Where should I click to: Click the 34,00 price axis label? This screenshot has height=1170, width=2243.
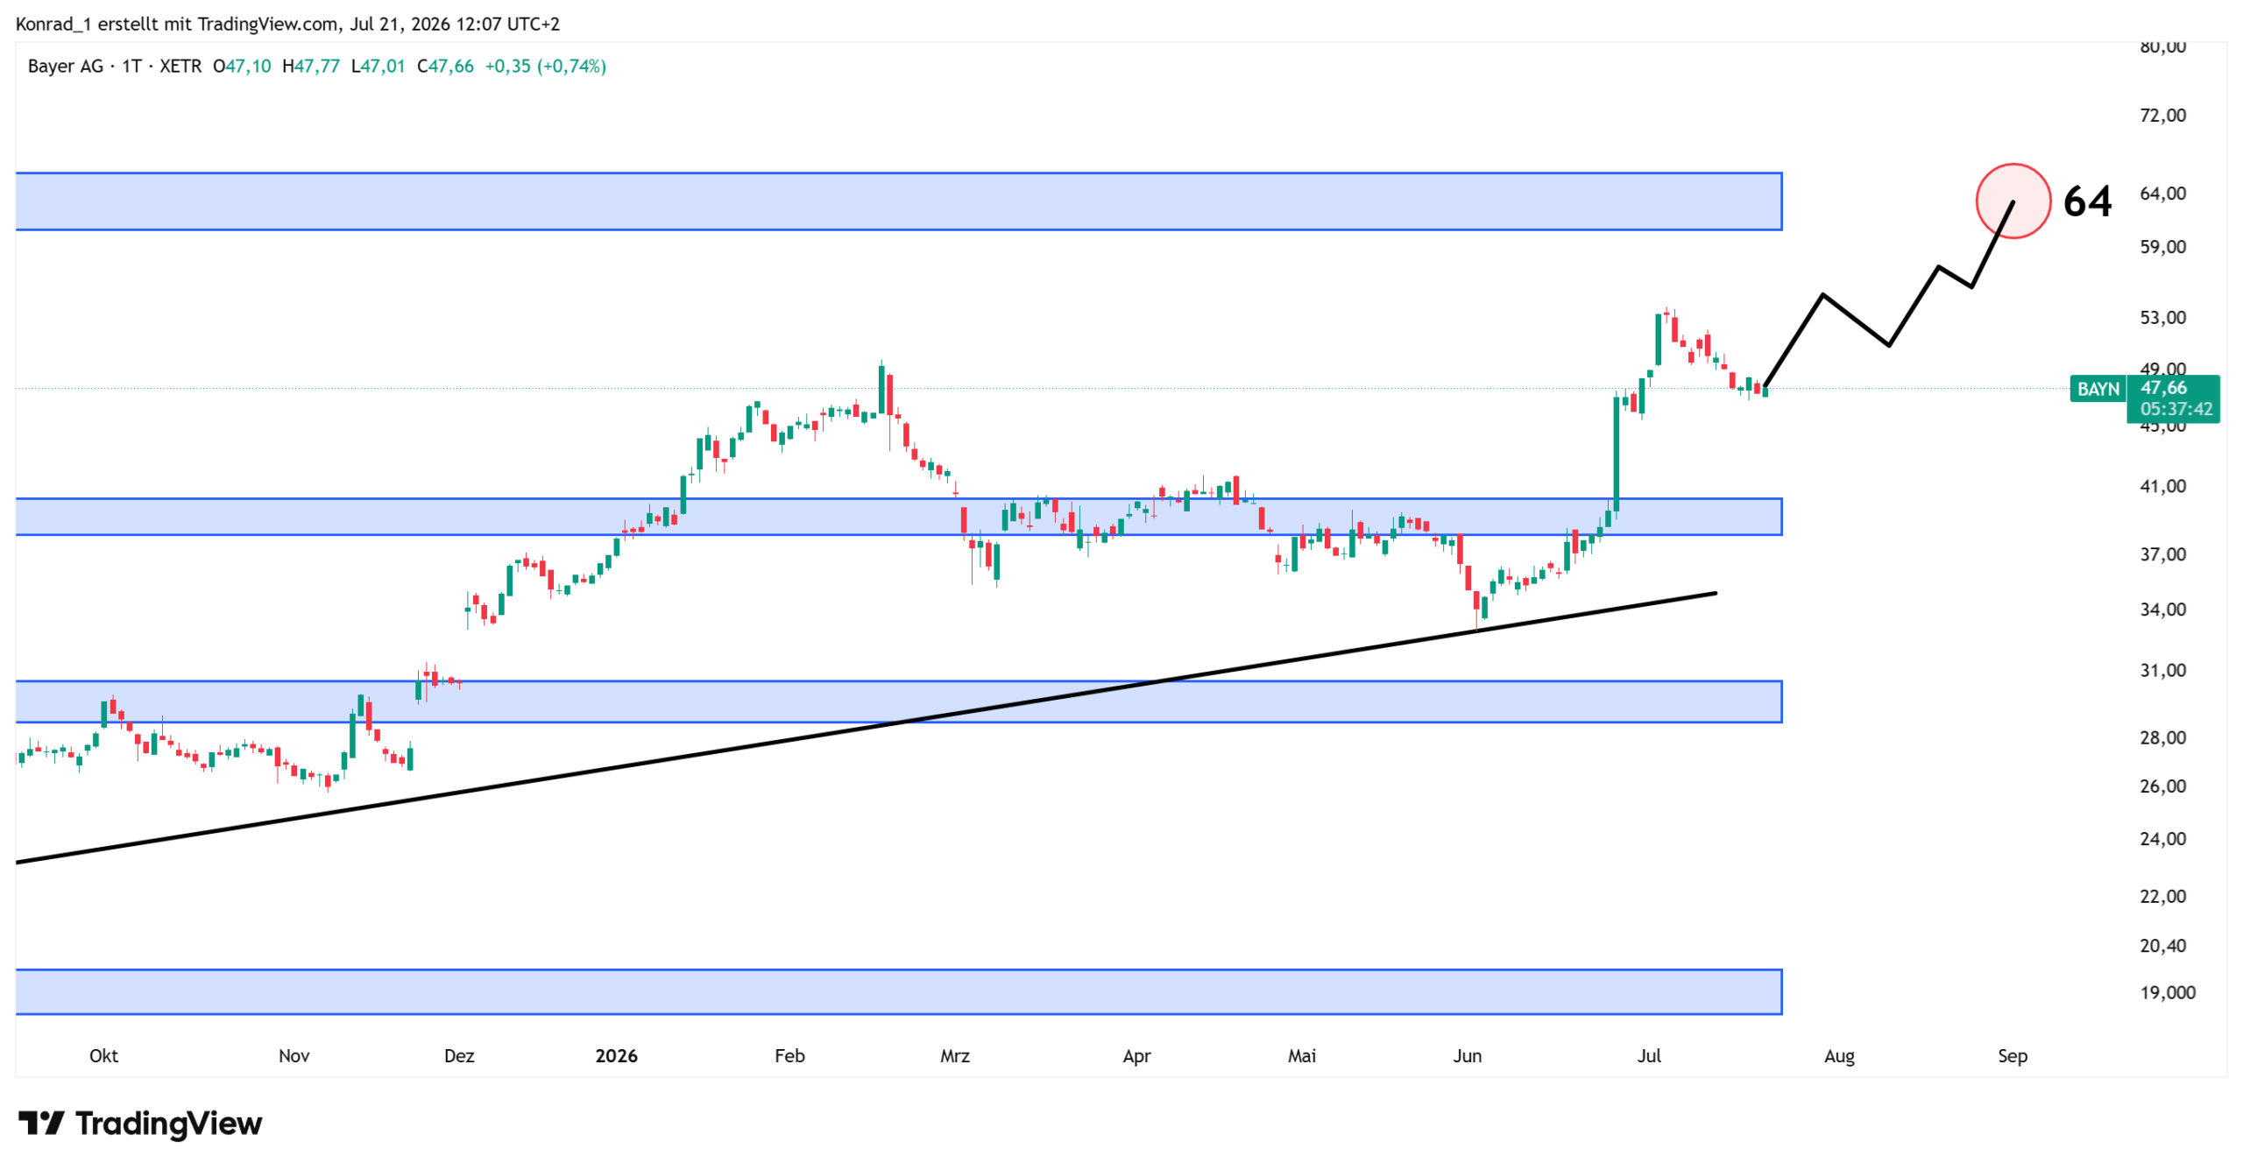click(x=2162, y=610)
